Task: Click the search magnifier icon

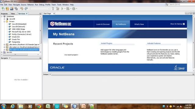Action: tap(167, 5)
